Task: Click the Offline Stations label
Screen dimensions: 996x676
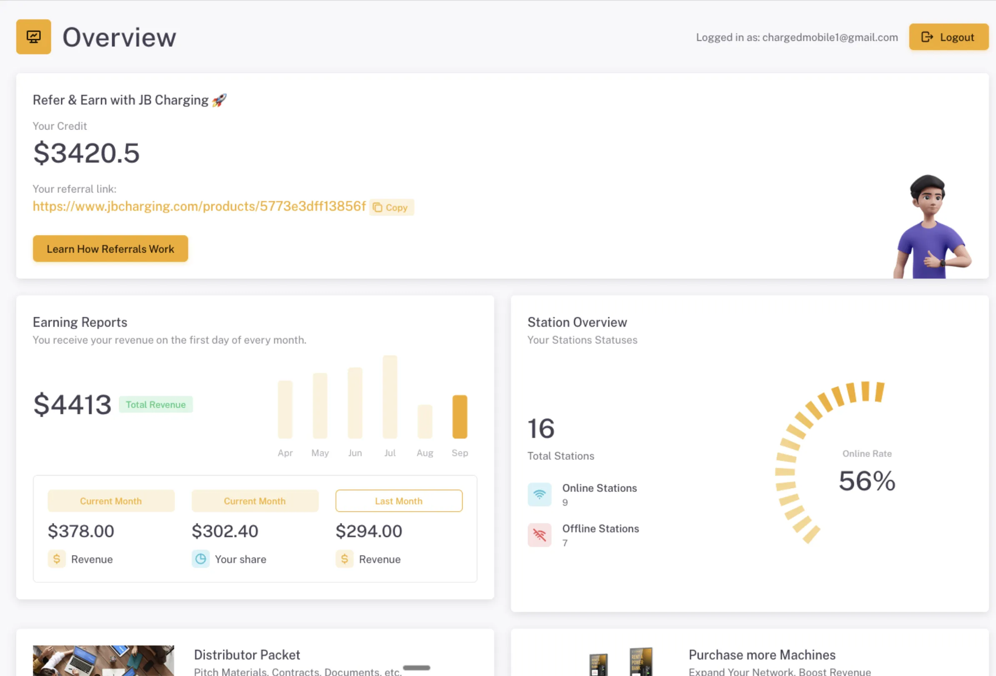Action: click(x=601, y=528)
